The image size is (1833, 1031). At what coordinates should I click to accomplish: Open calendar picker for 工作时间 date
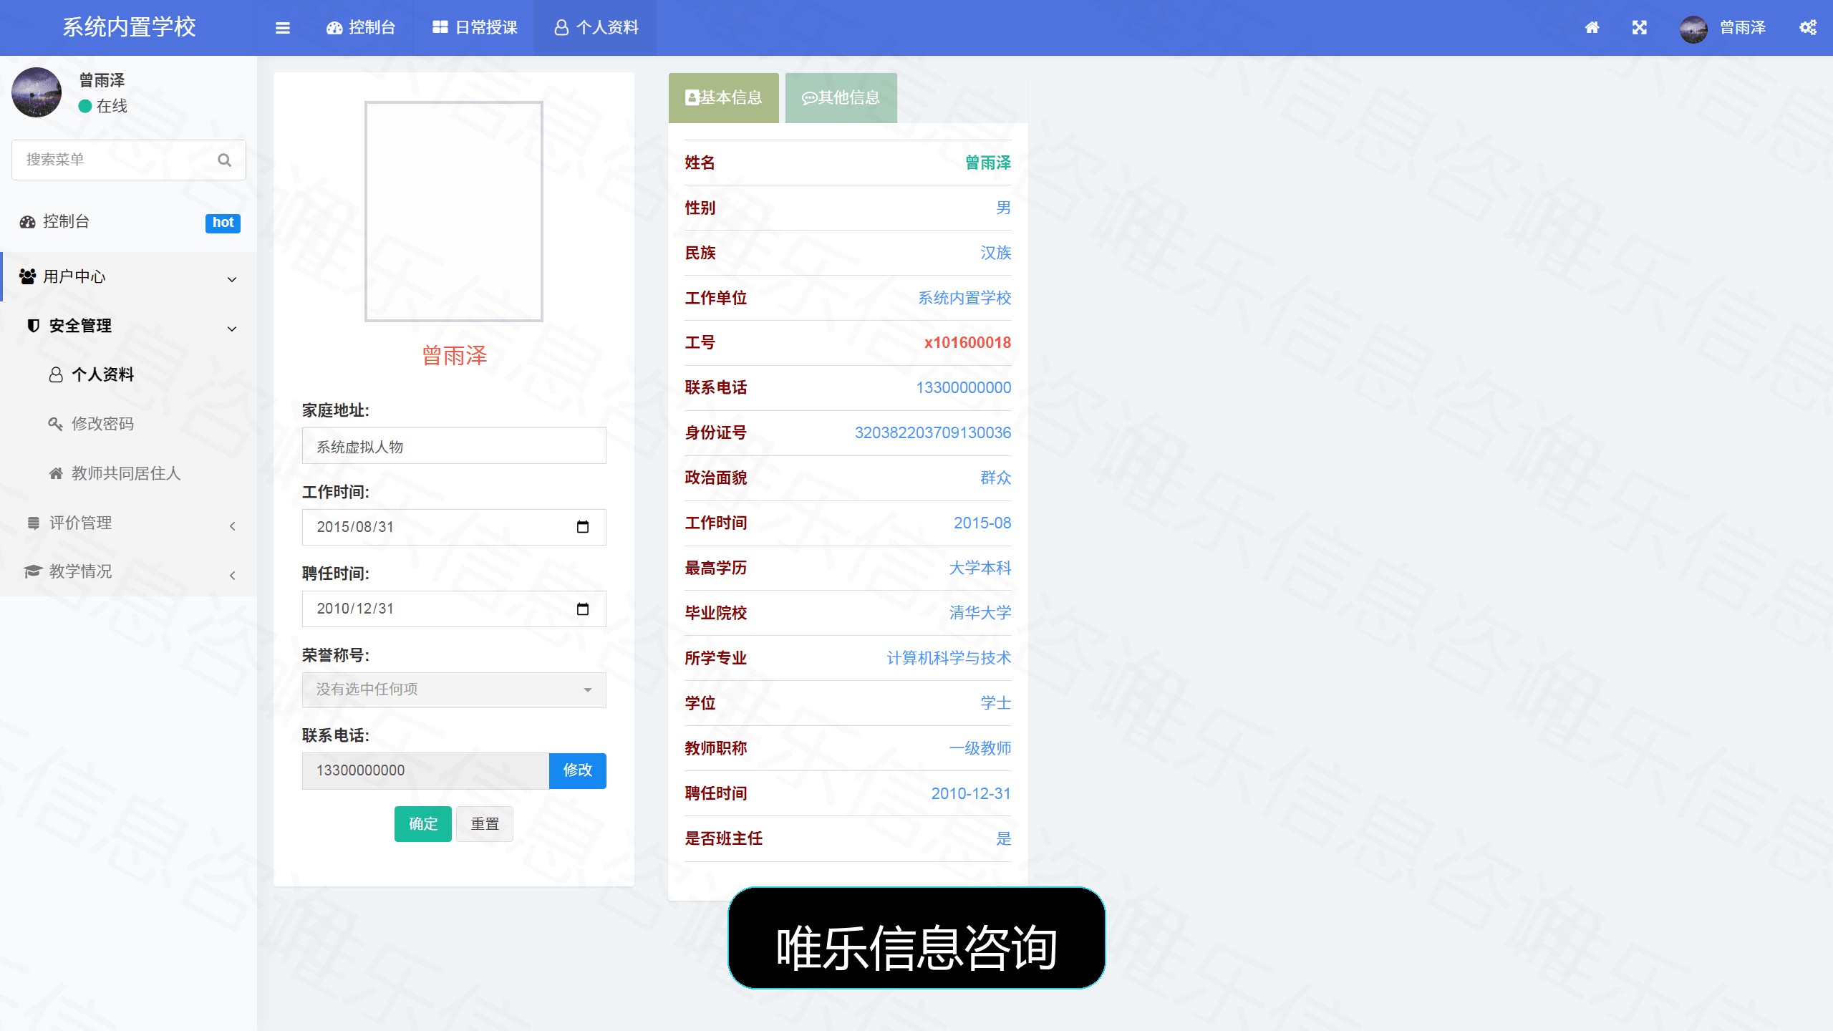tap(583, 527)
